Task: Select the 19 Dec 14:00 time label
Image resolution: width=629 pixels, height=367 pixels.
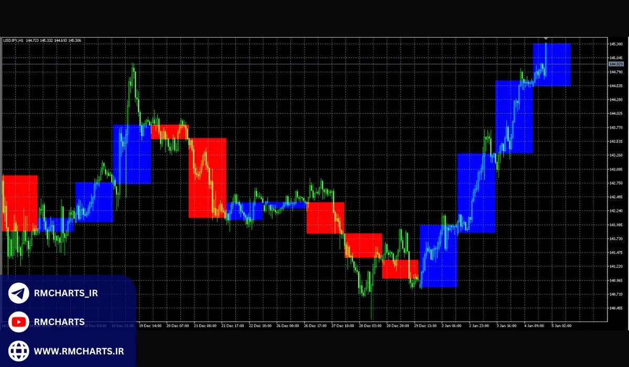Action: coord(149,326)
